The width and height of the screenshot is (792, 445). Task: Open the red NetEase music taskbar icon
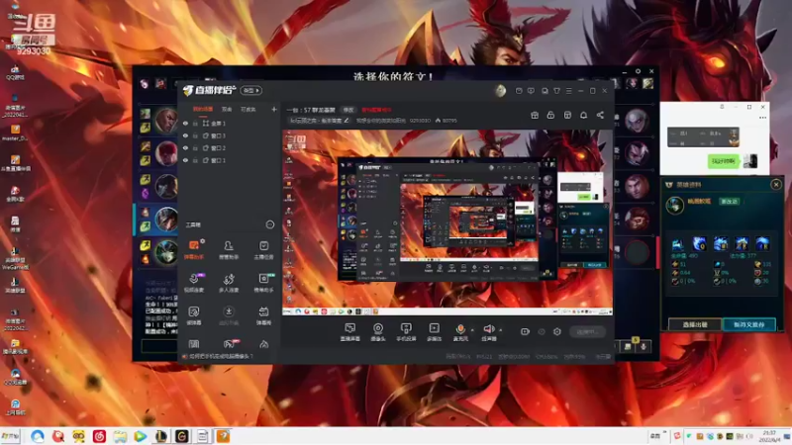tap(99, 436)
